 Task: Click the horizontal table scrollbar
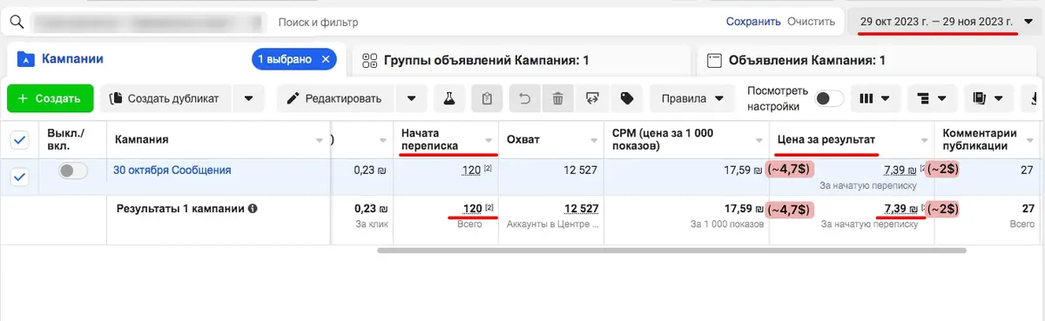tap(671, 250)
